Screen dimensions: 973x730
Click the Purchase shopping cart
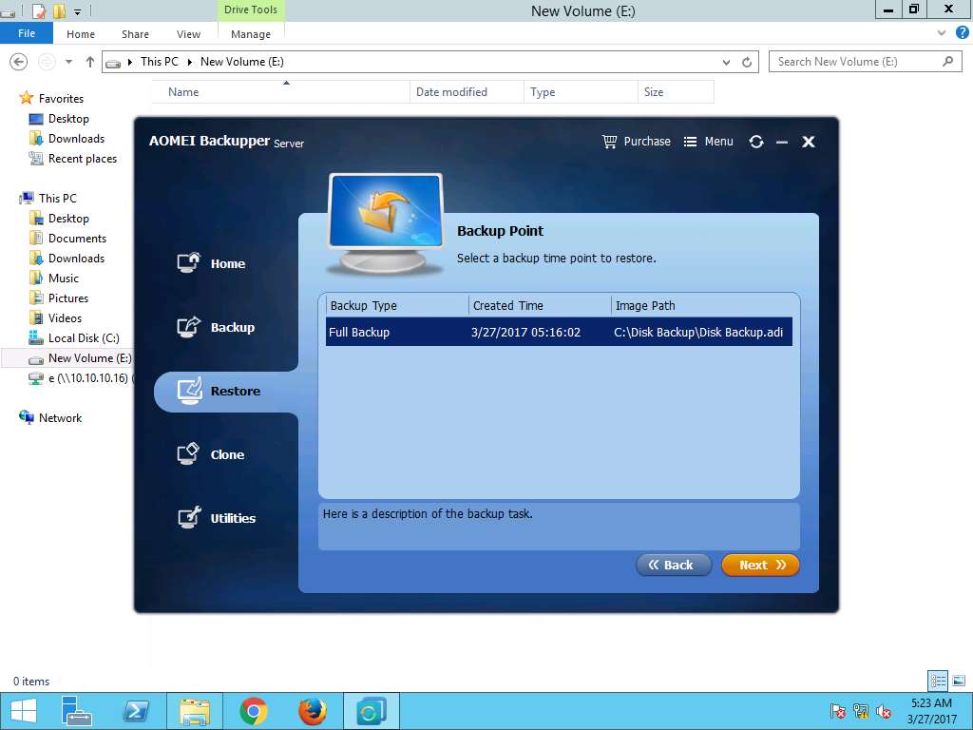tap(636, 142)
